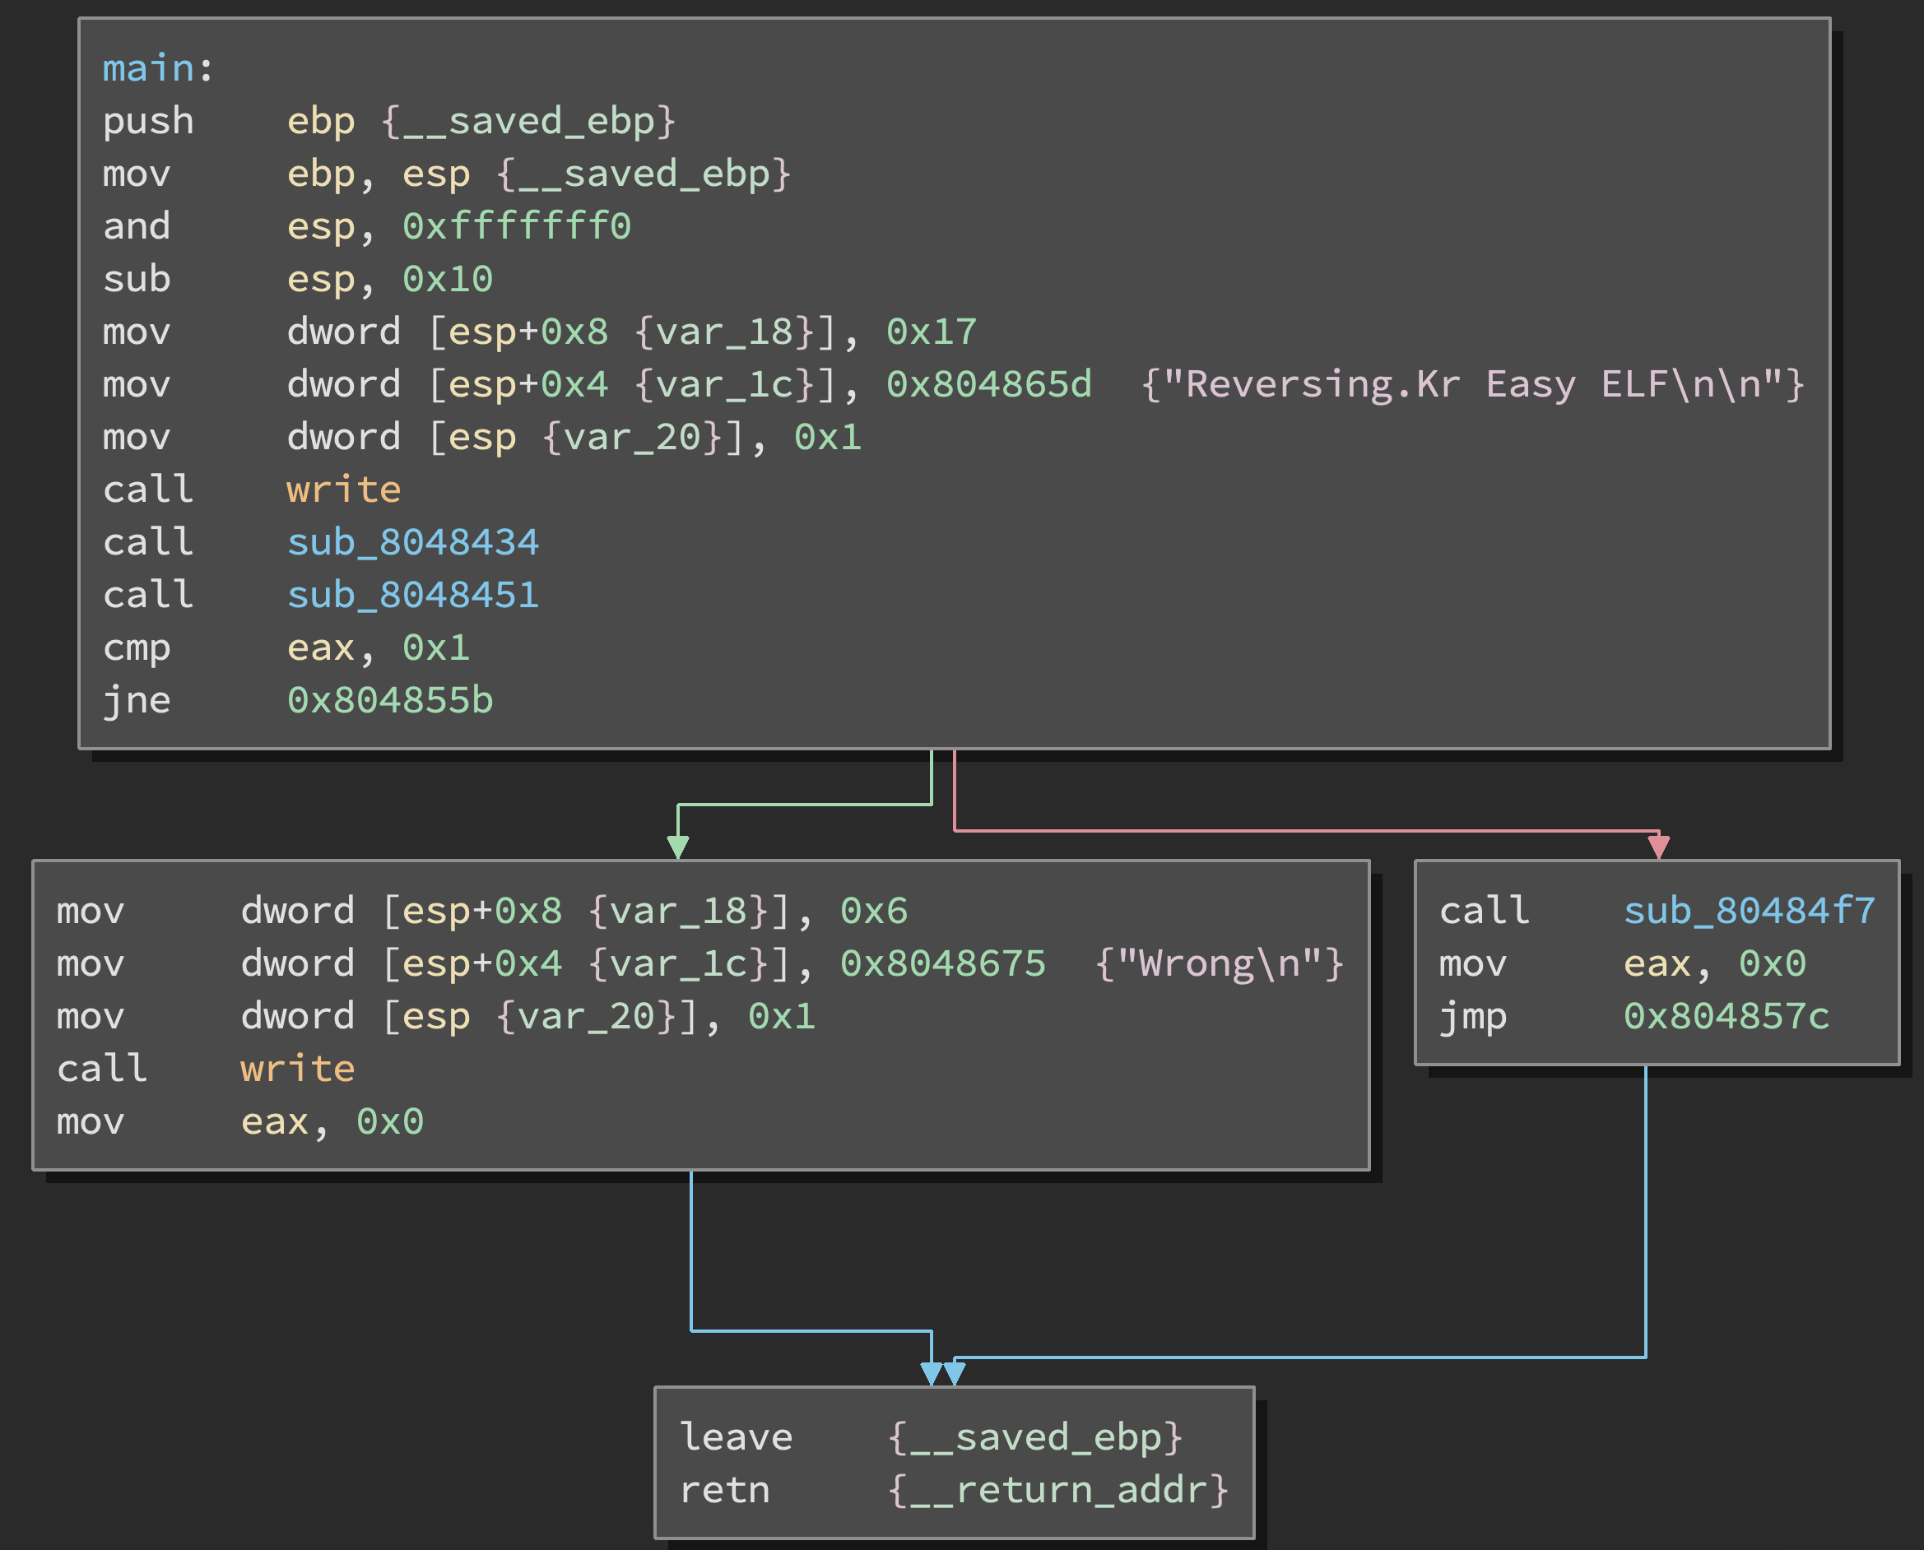Jump to the sub_80484f7 function

click(x=1748, y=911)
